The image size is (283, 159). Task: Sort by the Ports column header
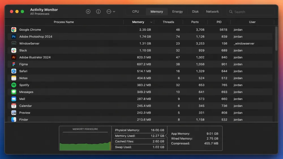(x=195, y=22)
